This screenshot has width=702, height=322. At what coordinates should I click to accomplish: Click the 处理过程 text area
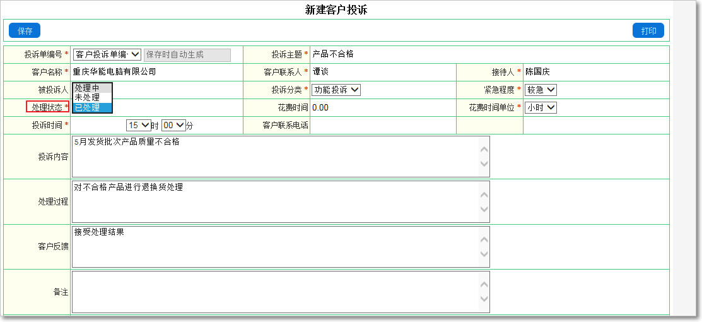coord(274,201)
